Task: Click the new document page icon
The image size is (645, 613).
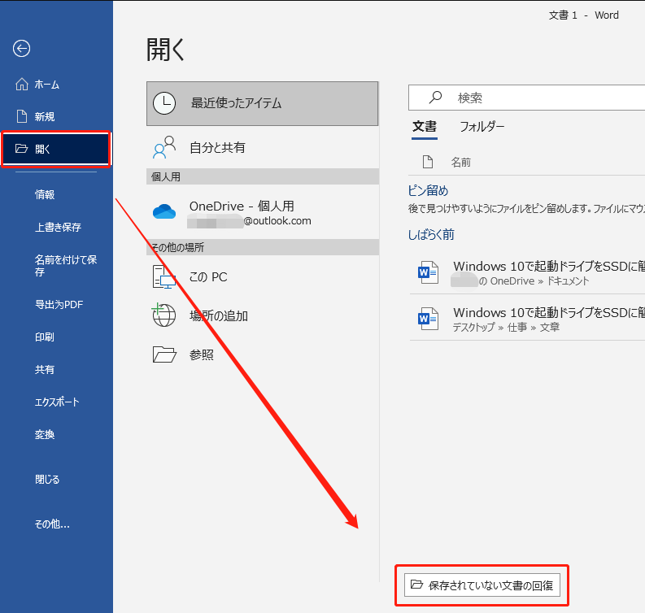Action: click(x=22, y=116)
